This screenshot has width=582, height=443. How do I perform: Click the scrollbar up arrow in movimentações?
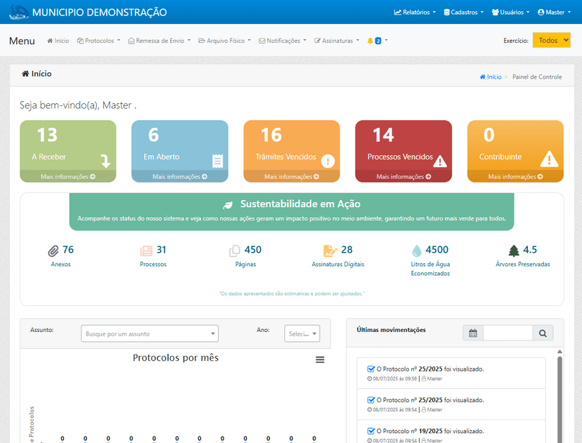(x=560, y=352)
